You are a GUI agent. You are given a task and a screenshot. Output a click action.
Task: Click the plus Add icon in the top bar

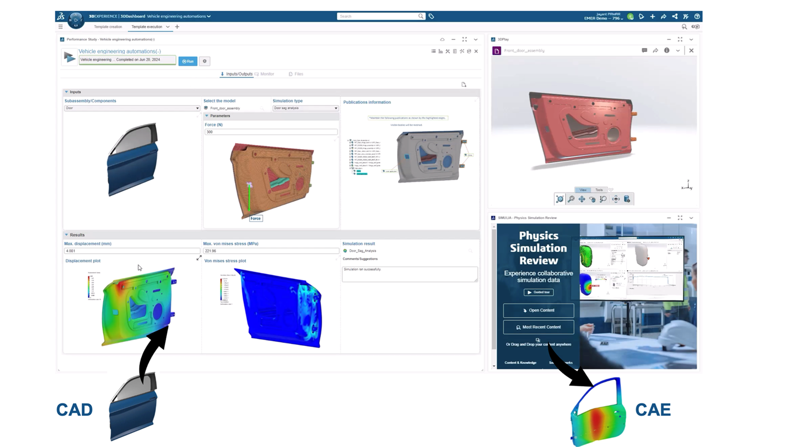pyautogui.click(x=652, y=17)
